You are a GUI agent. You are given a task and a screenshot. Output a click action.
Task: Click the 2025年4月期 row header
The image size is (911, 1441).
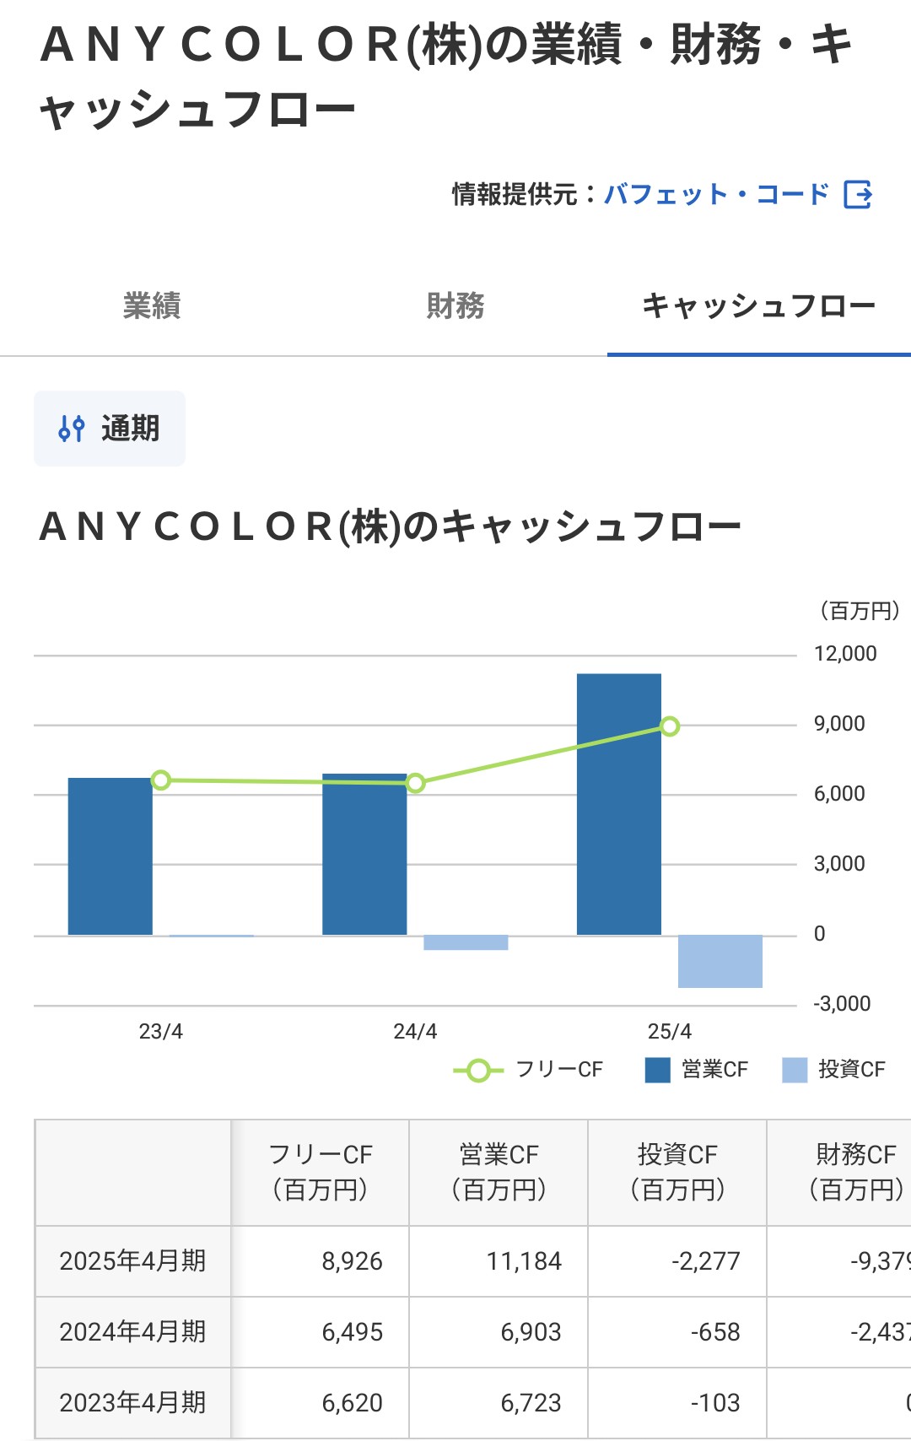pos(132,1261)
